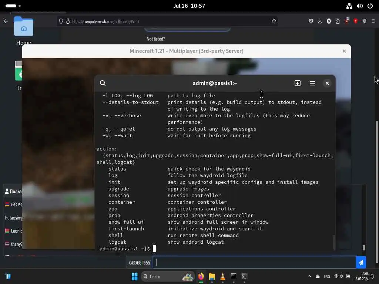This screenshot has height=284, width=379.
Task: Click the red play-button extension icon
Action: [355, 21]
